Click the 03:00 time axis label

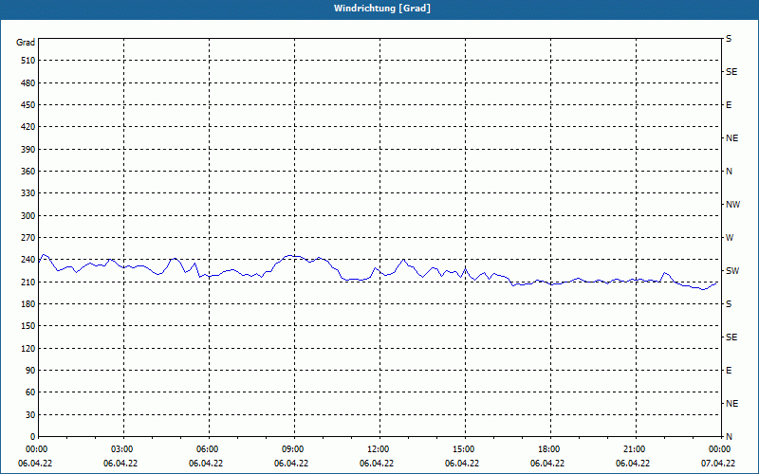pos(120,449)
